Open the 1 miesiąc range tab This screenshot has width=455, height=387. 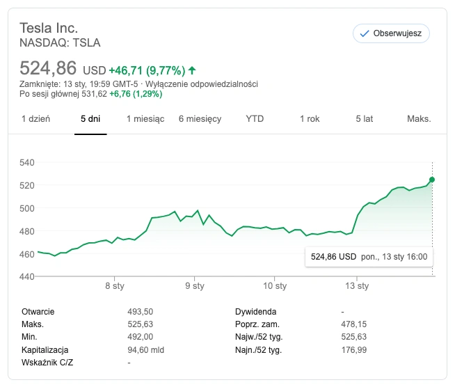point(145,119)
